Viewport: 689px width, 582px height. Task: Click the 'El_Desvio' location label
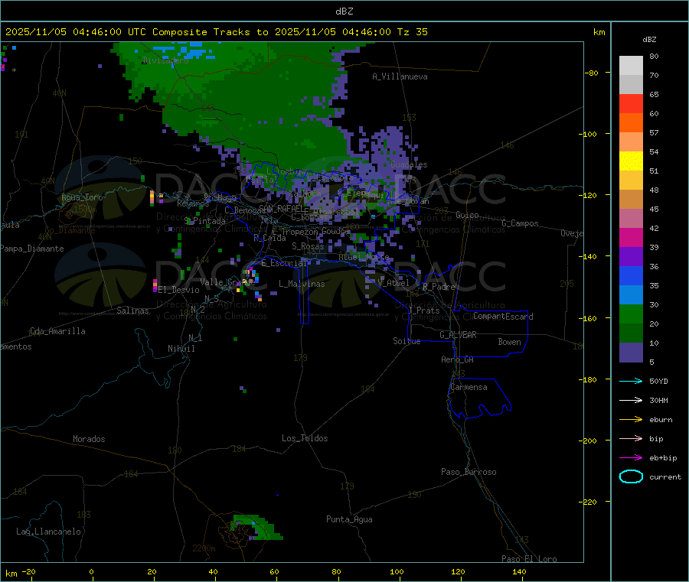tap(179, 290)
